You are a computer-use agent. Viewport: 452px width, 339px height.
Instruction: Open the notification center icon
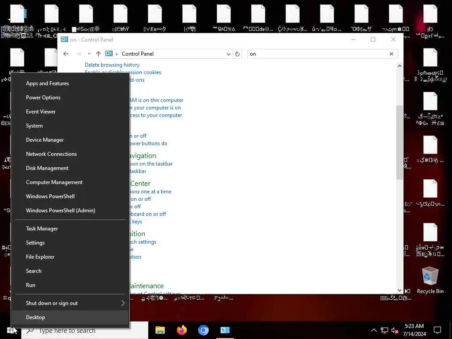(x=437, y=330)
